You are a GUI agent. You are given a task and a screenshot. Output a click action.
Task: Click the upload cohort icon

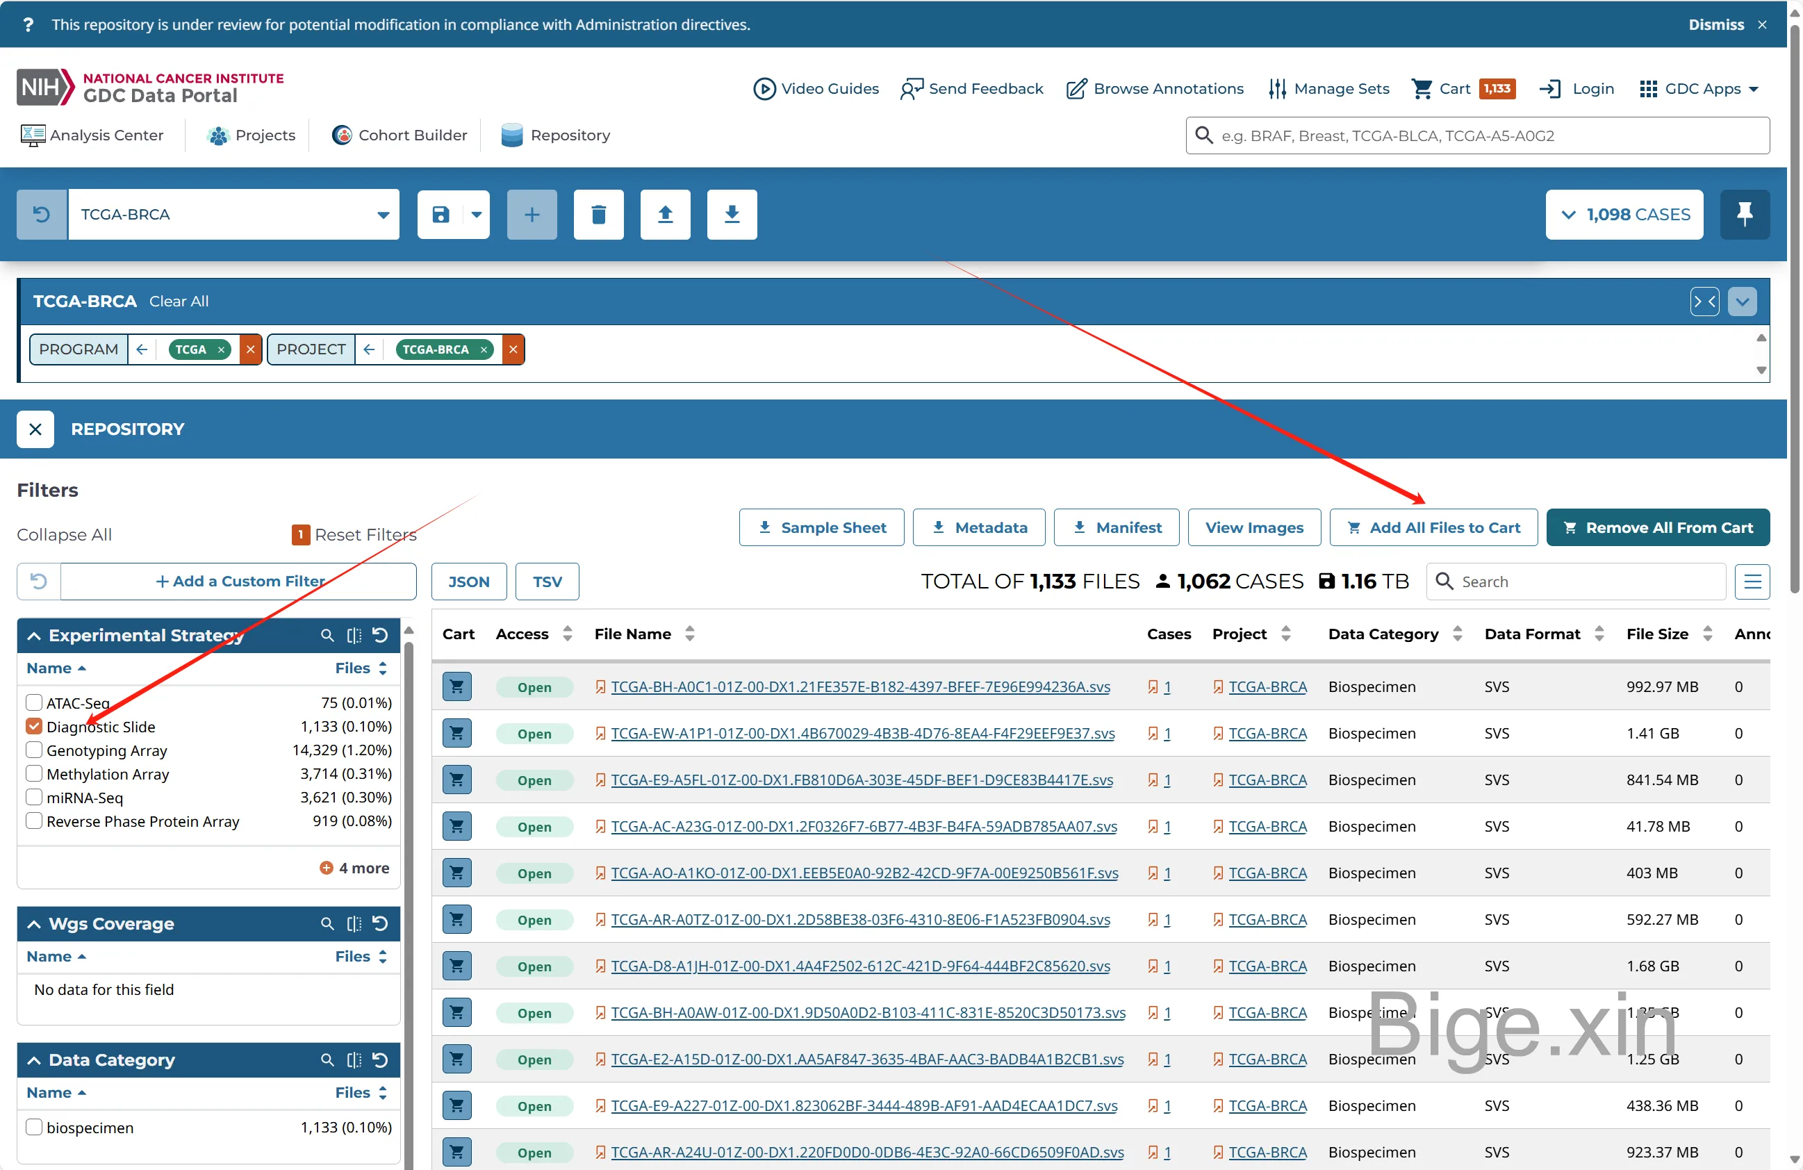click(665, 215)
